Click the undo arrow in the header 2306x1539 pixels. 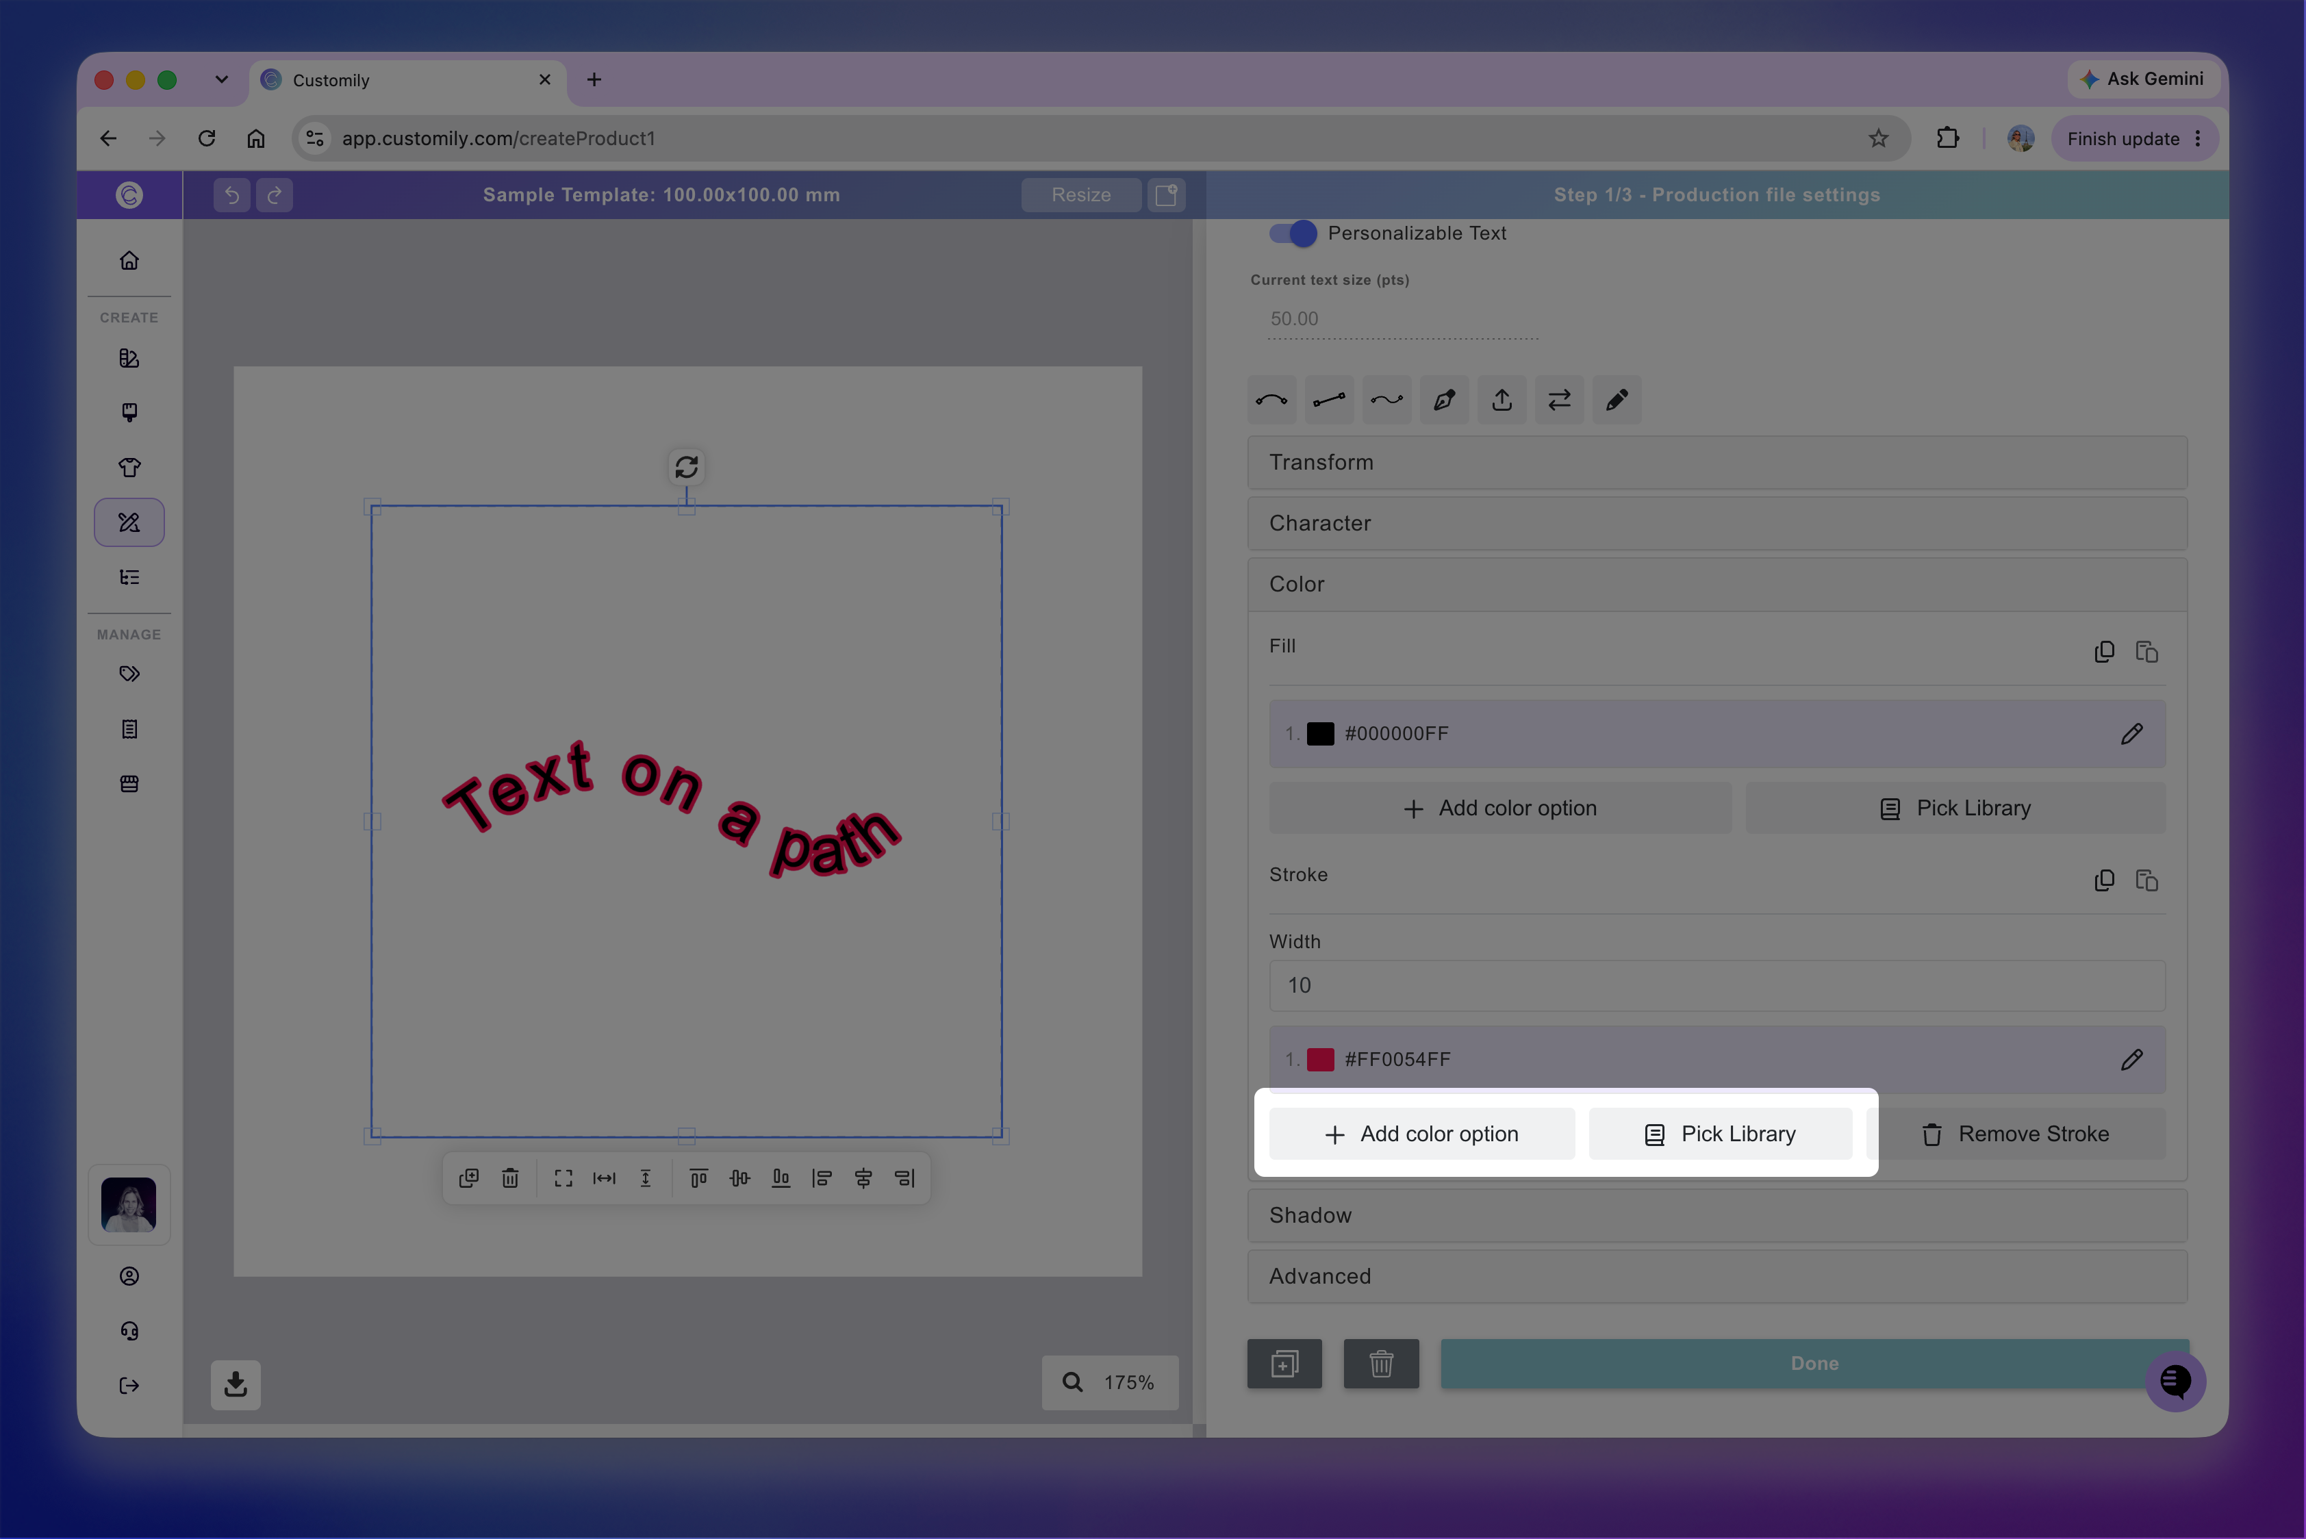click(231, 194)
